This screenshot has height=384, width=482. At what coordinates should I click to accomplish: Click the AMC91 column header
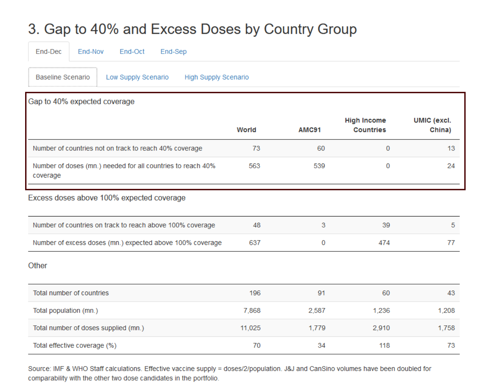click(x=309, y=130)
